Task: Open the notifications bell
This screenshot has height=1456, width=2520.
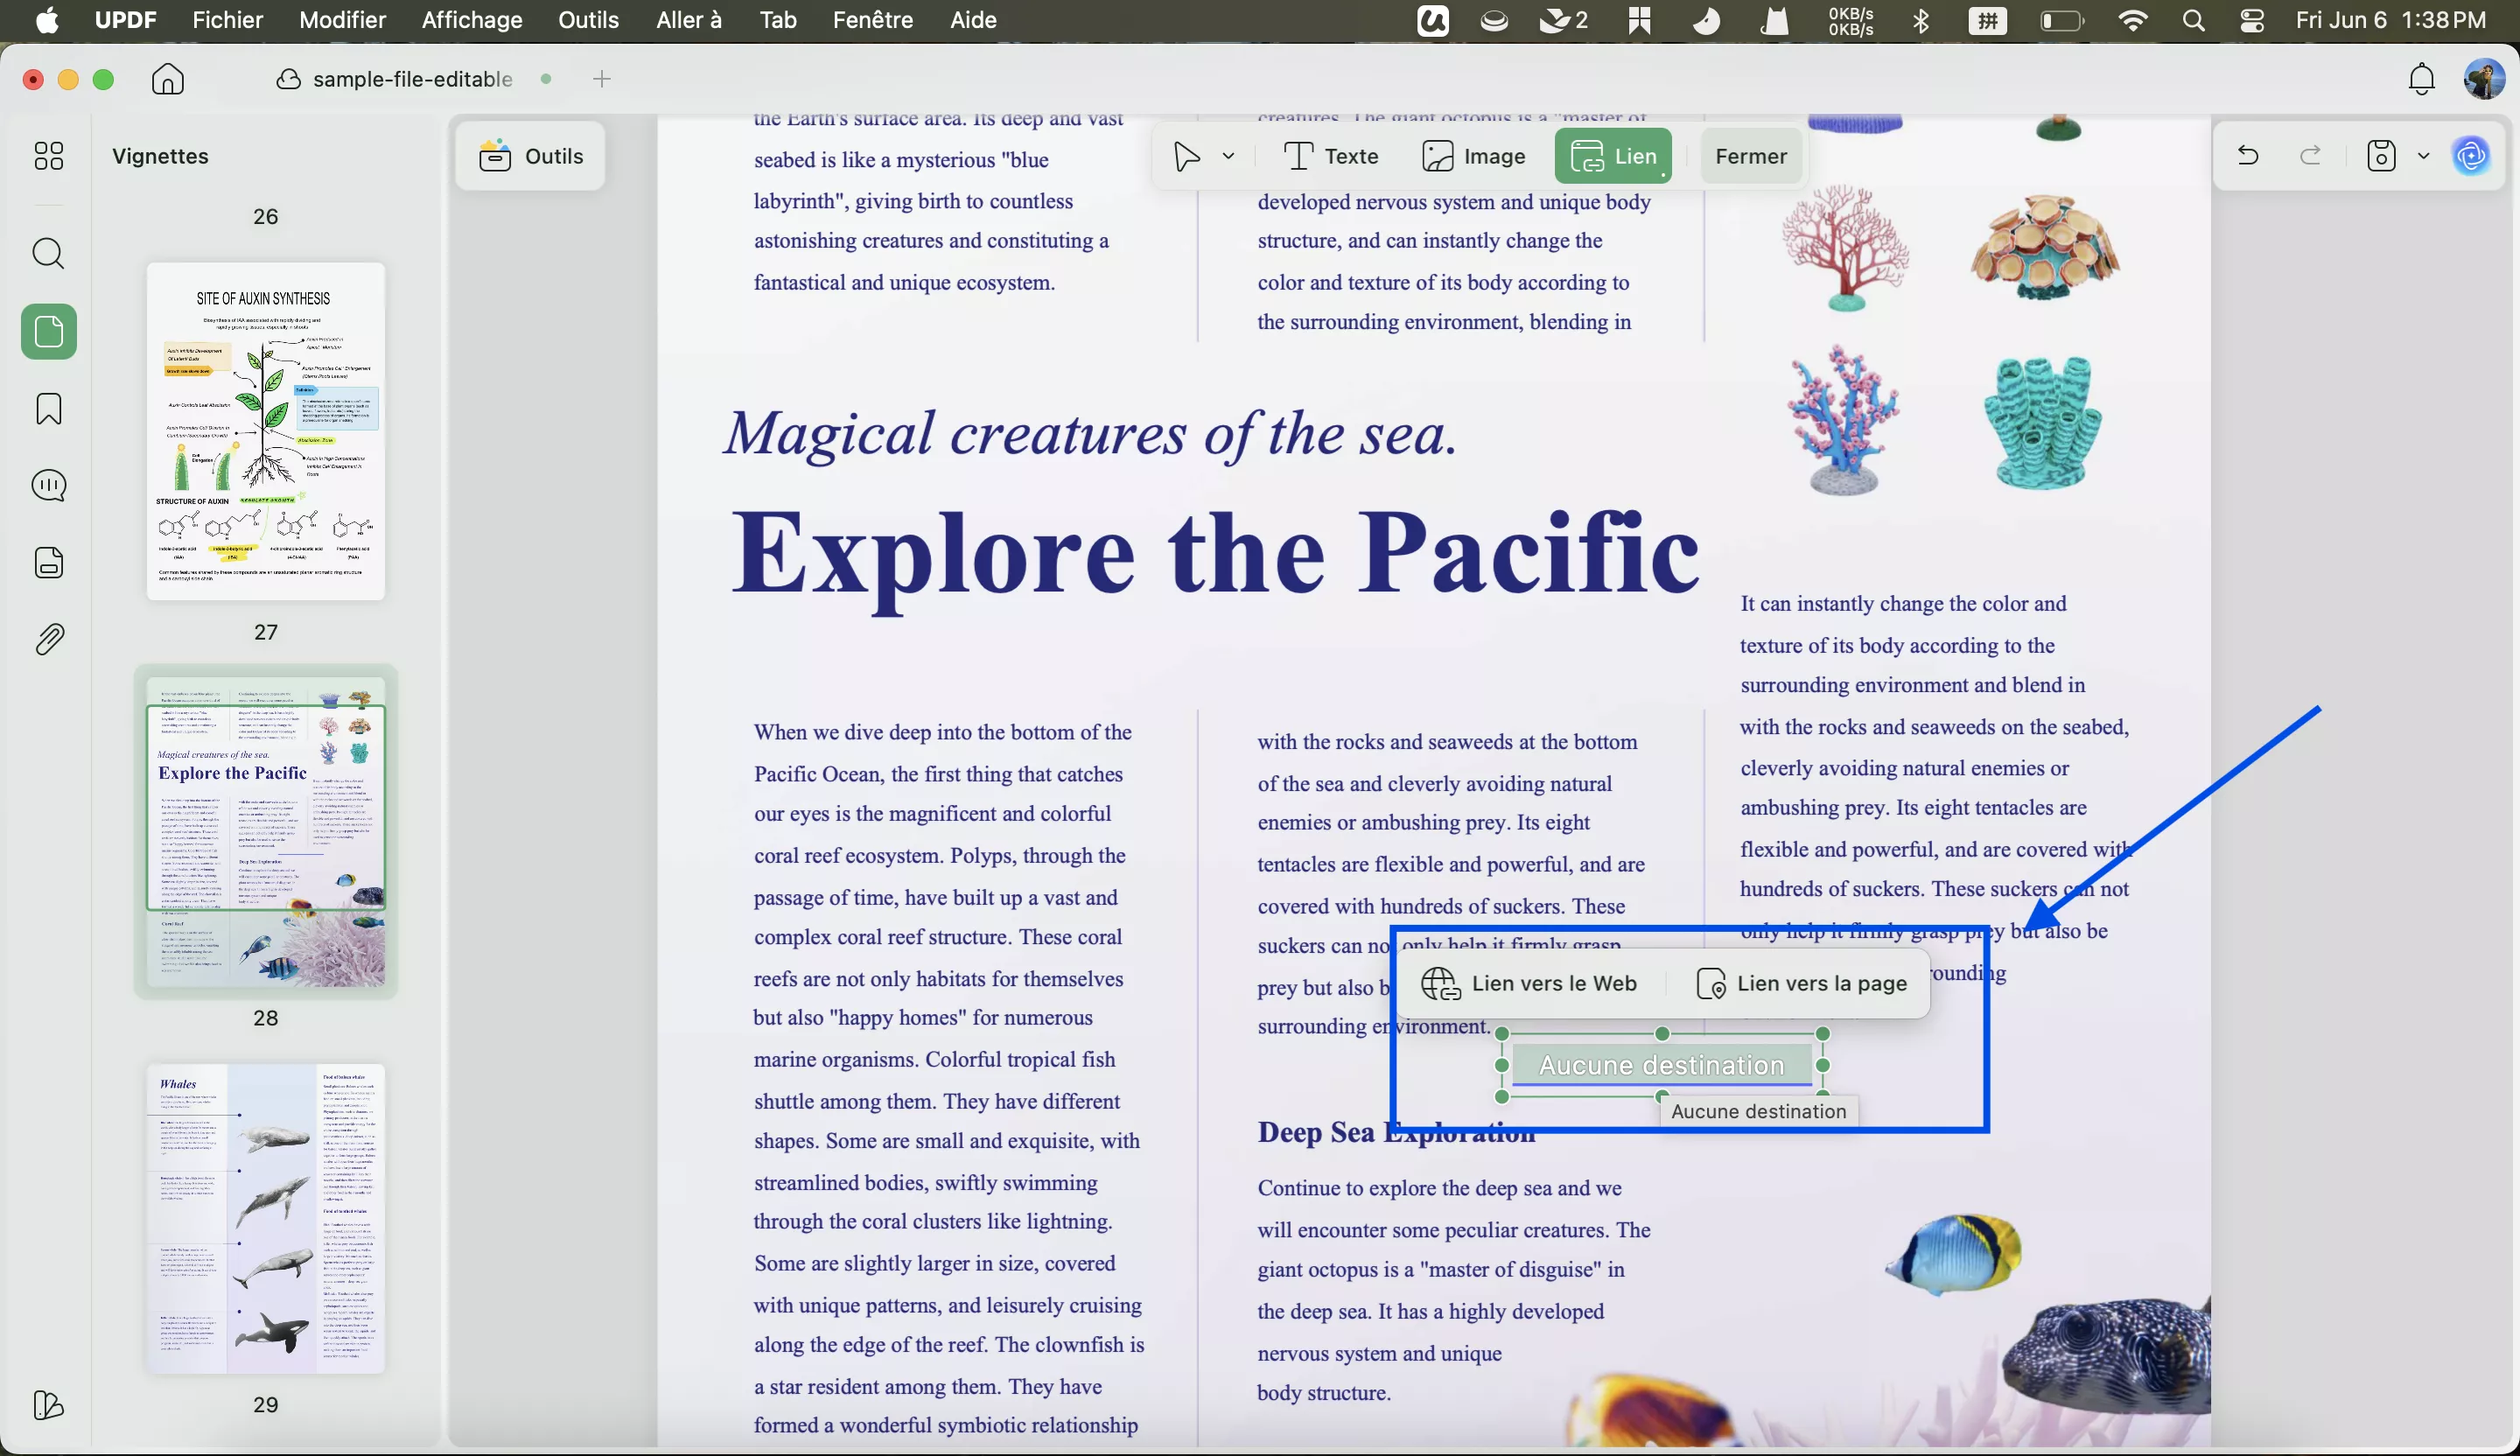Action: tap(2421, 79)
